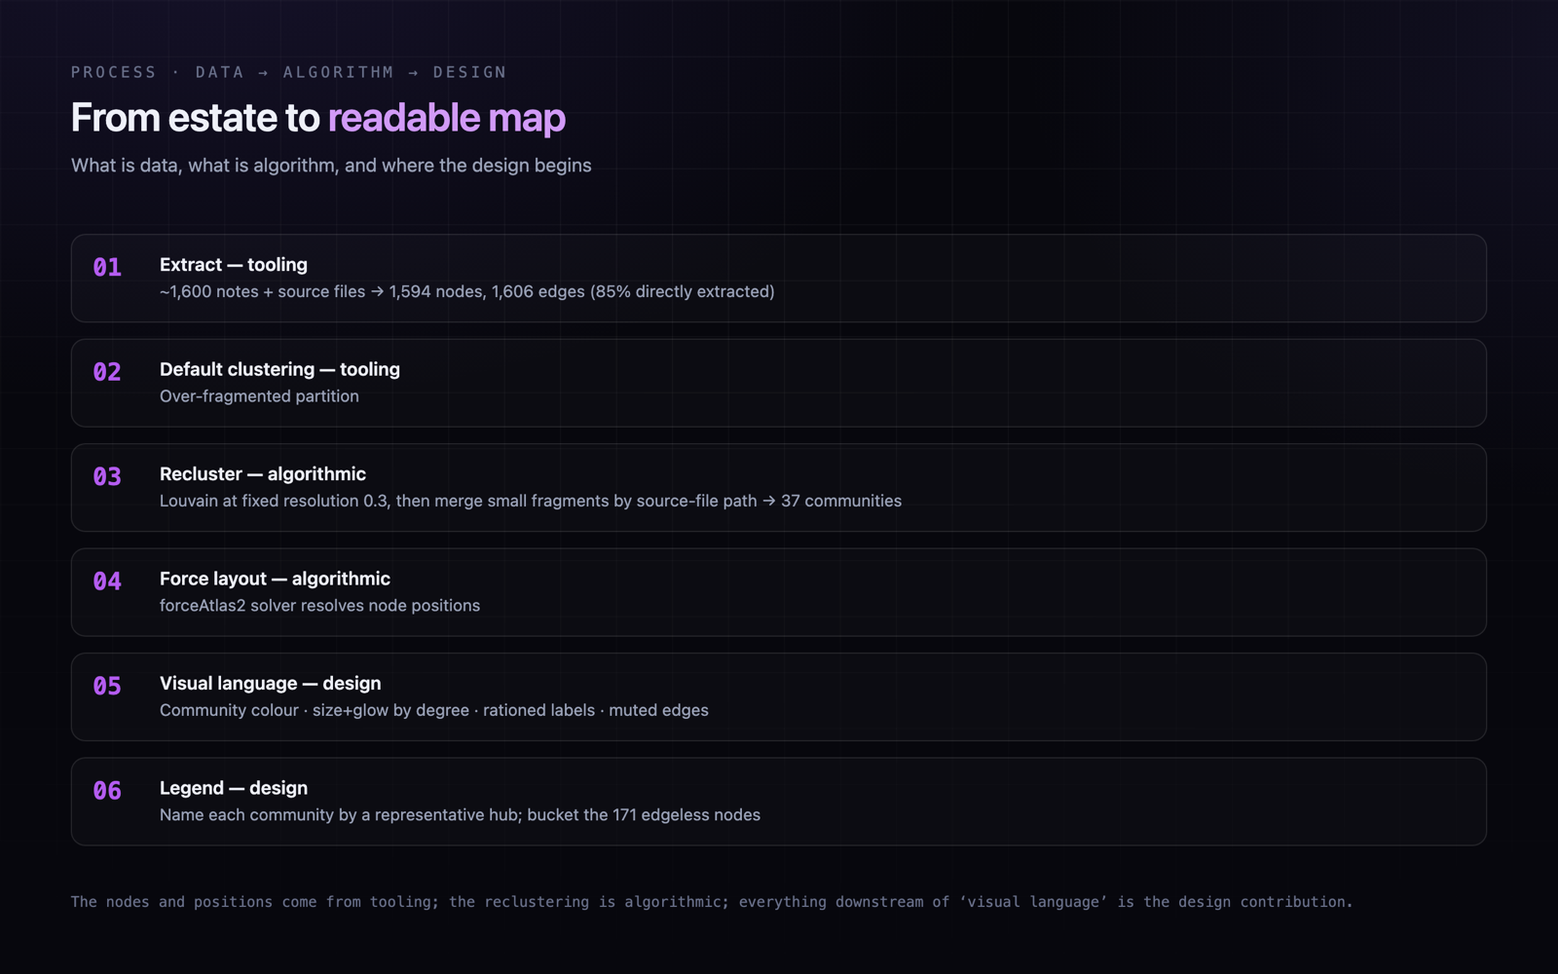
Task: Click the step number 01
Action: [107, 267]
